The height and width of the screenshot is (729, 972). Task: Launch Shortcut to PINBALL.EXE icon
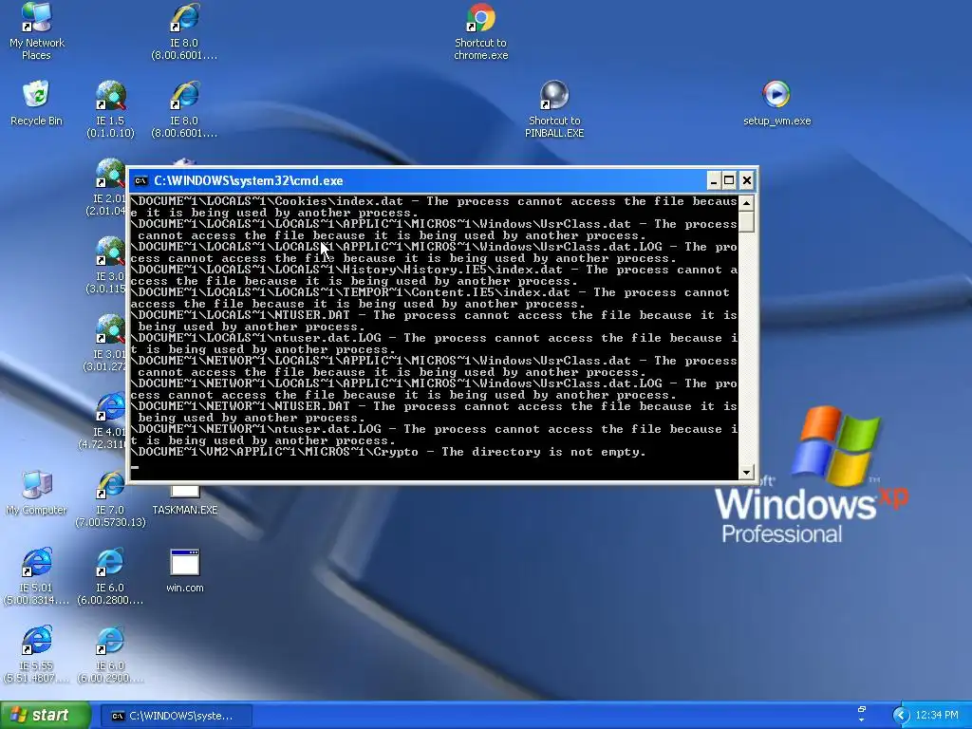554,109
